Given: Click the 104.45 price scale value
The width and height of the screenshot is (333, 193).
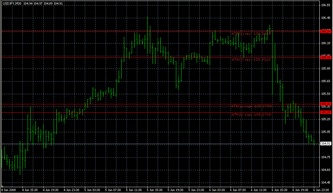Looking at the screenshot, I should coord(326,182).
